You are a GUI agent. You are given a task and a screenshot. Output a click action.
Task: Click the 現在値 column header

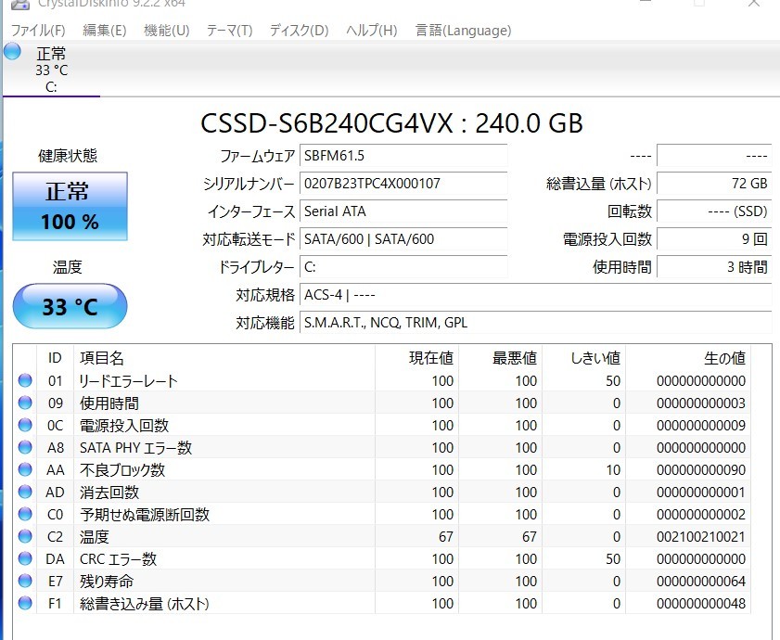(416, 358)
